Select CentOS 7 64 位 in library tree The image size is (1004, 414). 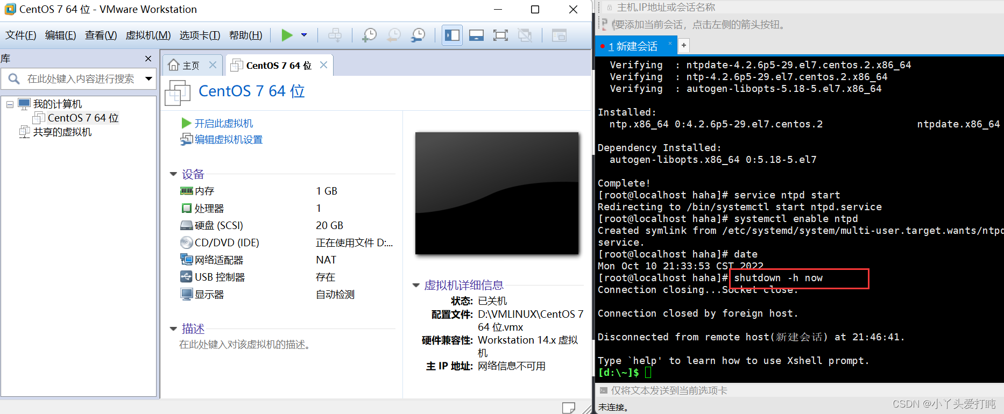click(x=83, y=118)
